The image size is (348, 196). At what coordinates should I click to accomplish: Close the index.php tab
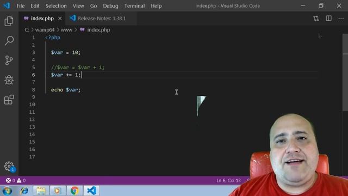(60, 19)
